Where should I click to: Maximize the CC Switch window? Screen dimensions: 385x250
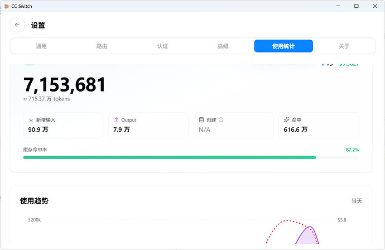[357, 6]
